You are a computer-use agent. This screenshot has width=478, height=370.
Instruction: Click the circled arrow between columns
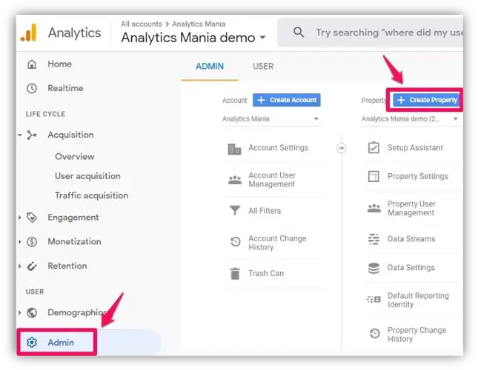pos(342,148)
